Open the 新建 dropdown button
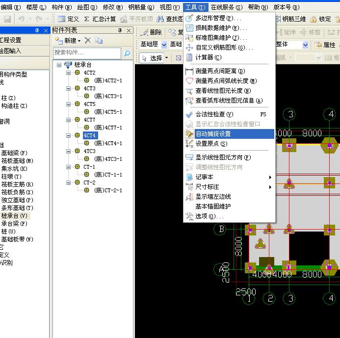The image size is (340, 338). [x=68, y=40]
